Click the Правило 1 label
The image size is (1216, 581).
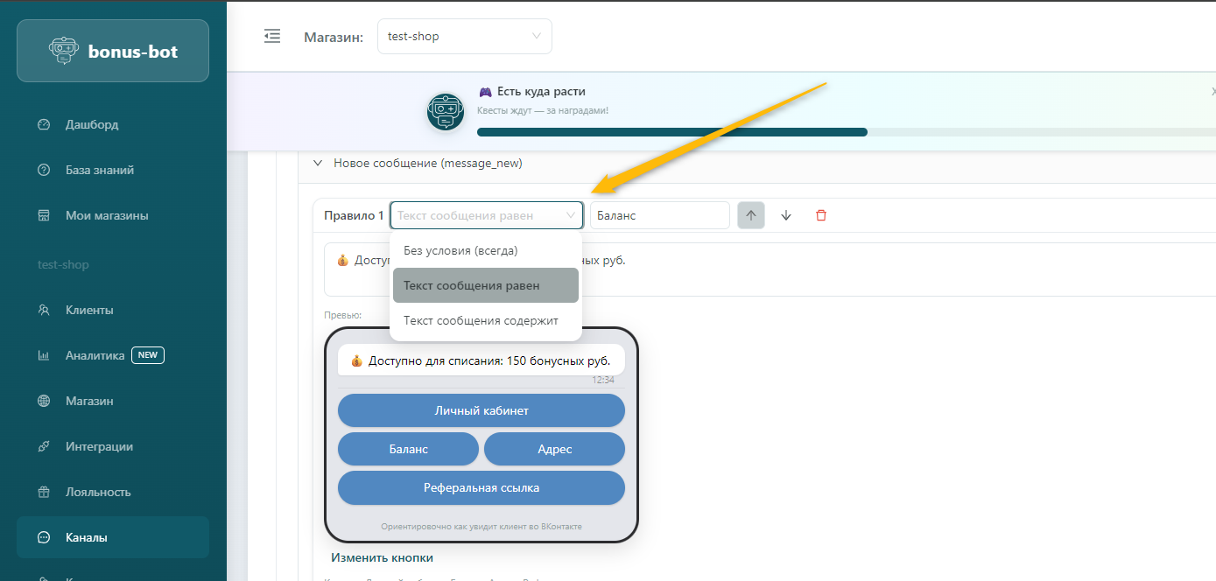coord(354,215)
